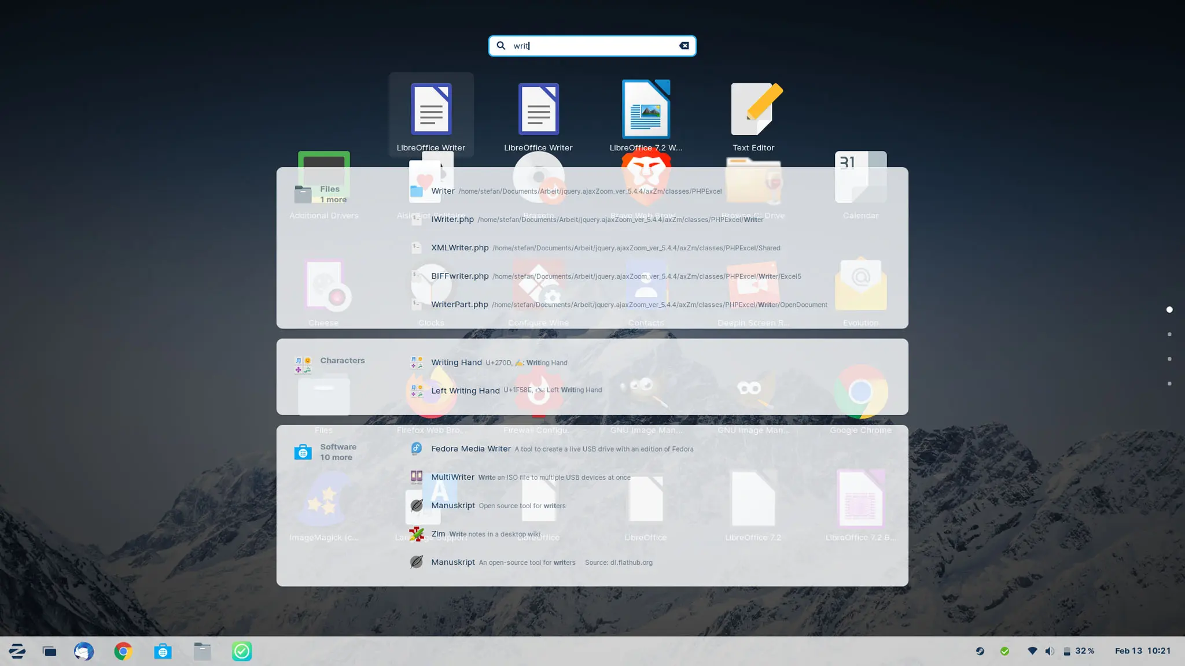Screen dimensions: 1185x666
Task: Launch the highlighted LibreOffice Writer result
Action: (431, 115)
